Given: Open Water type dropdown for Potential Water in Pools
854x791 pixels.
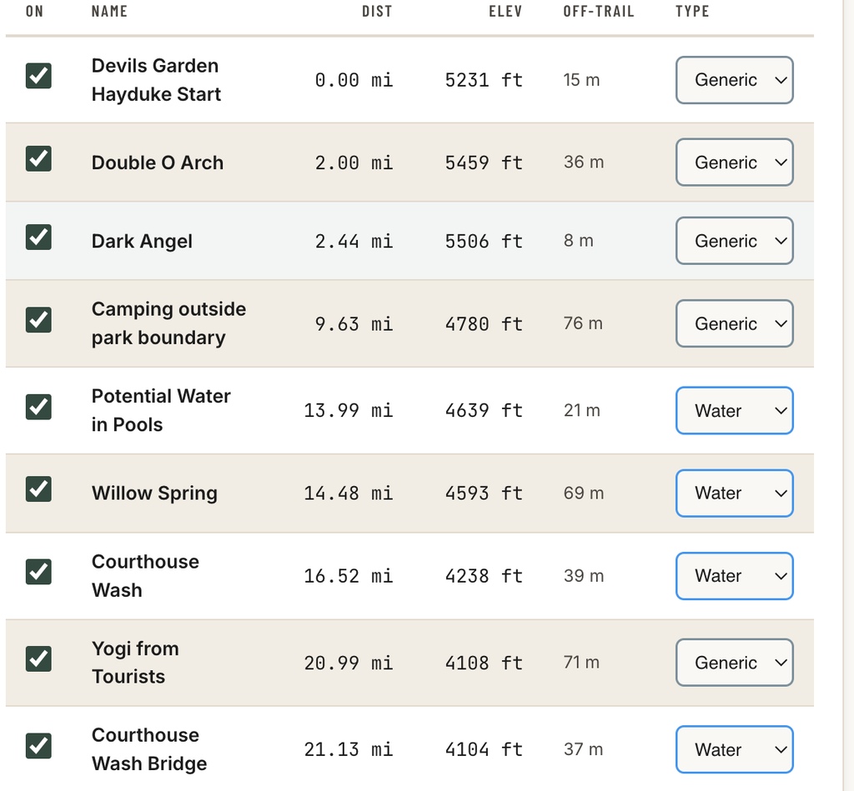Looking at the screenshot, I should pos(734,410).
